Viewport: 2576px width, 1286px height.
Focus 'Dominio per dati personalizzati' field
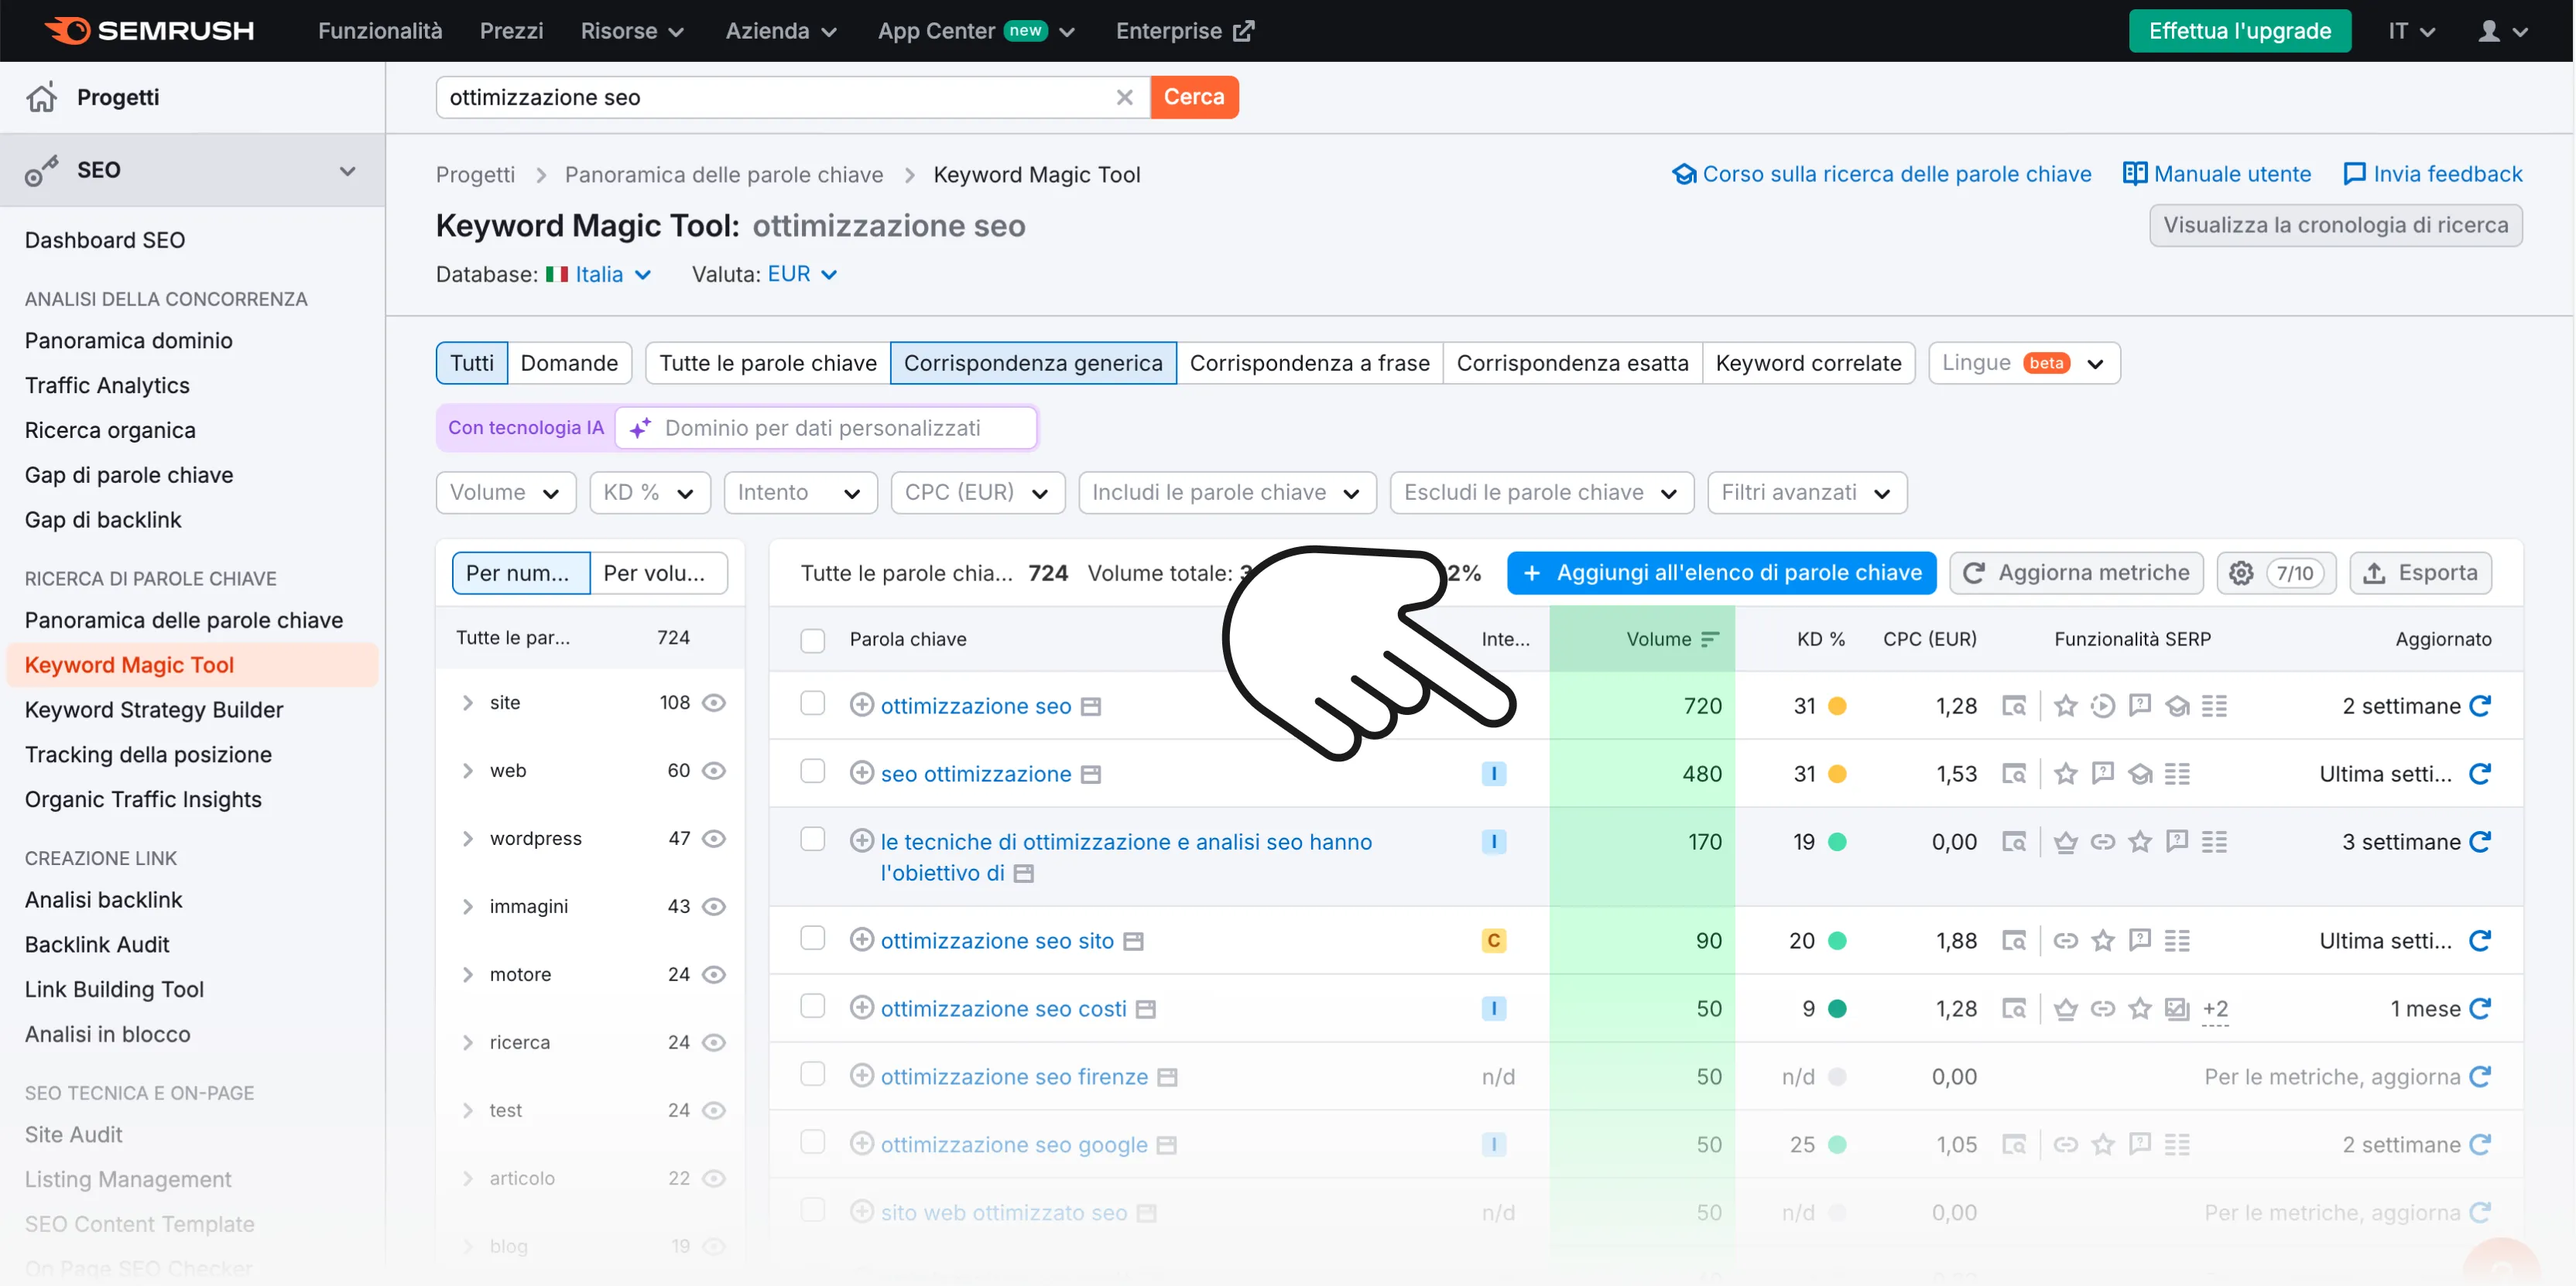826,428
